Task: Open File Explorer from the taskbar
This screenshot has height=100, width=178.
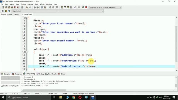Action: [61, 97]
